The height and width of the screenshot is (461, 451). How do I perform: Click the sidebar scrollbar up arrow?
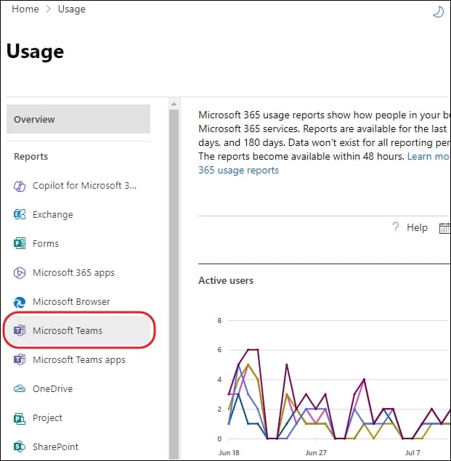174,104
